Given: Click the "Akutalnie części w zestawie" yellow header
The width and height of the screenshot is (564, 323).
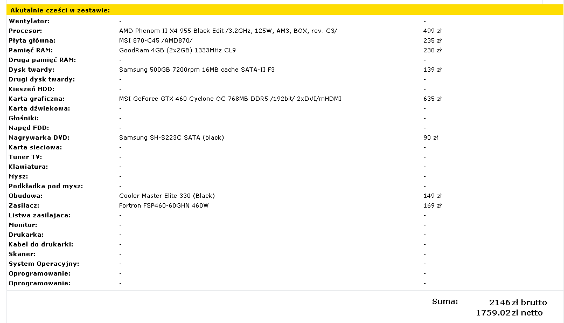Looking at the screenshot, I should click(60, 10).
